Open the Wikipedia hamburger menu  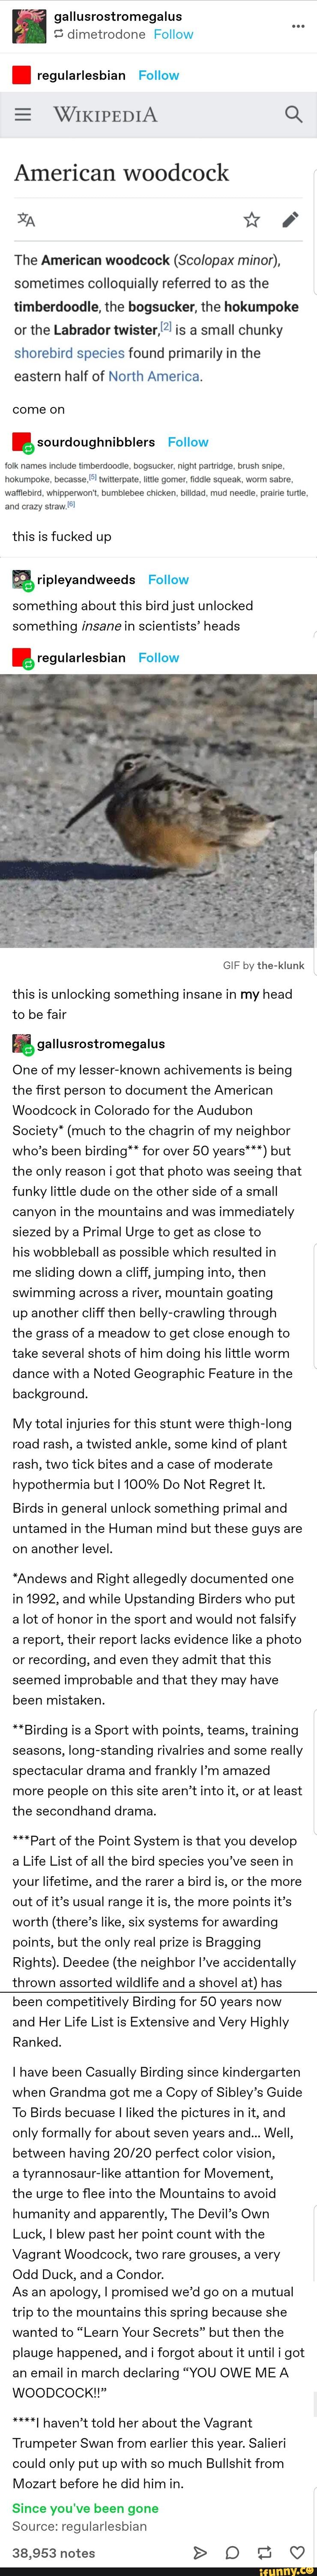point(23,114)
